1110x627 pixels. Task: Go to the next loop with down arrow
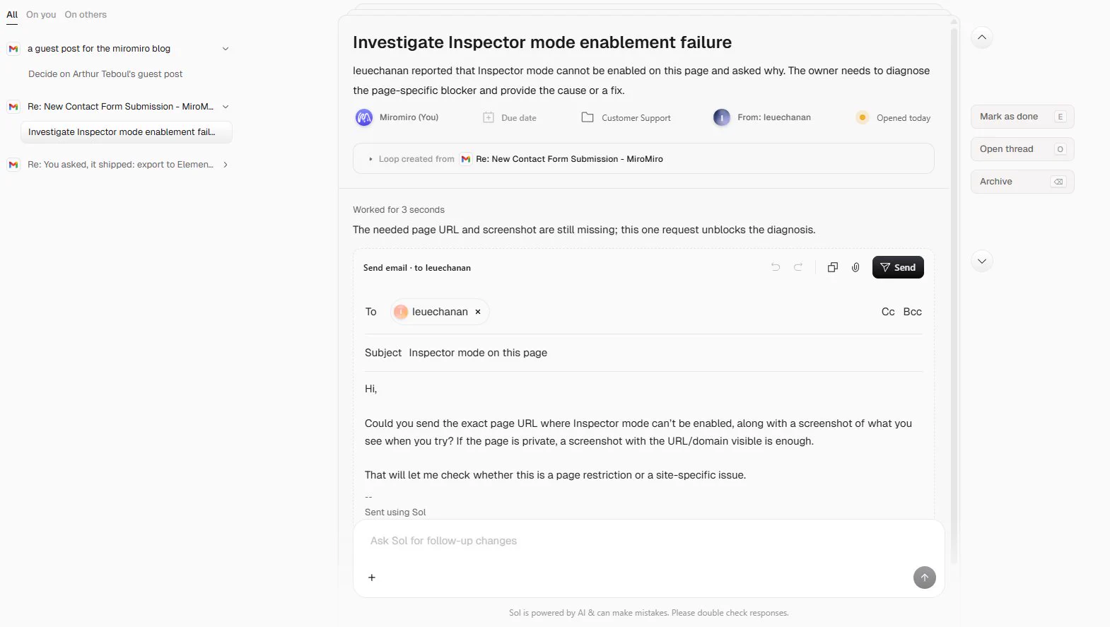pos(982,262)
